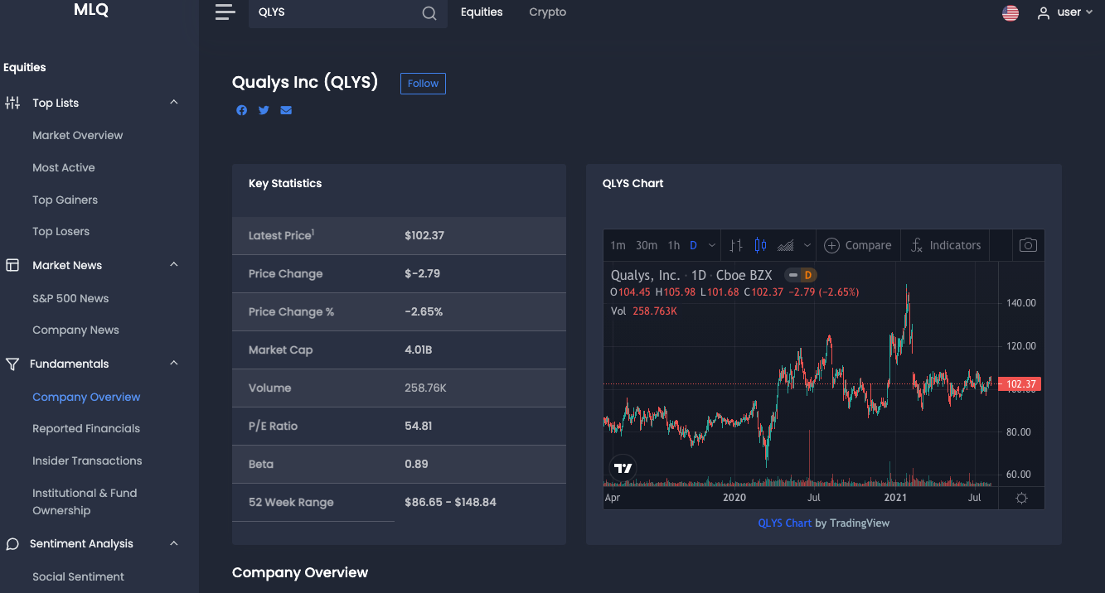Collapse the Top Lists section
This screenshot has width=1105, height=593.
[174, 103]
